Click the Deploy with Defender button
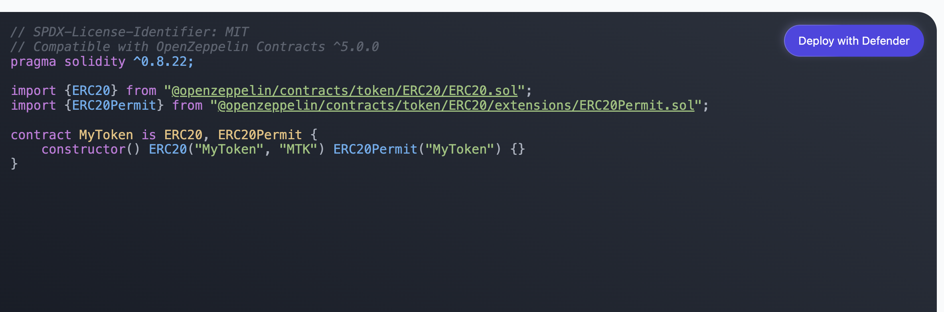944x312 pixels. 853,40
